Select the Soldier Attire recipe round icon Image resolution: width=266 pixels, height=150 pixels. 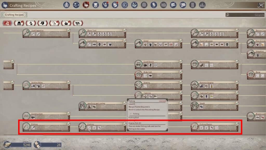(x=26, y=85)
